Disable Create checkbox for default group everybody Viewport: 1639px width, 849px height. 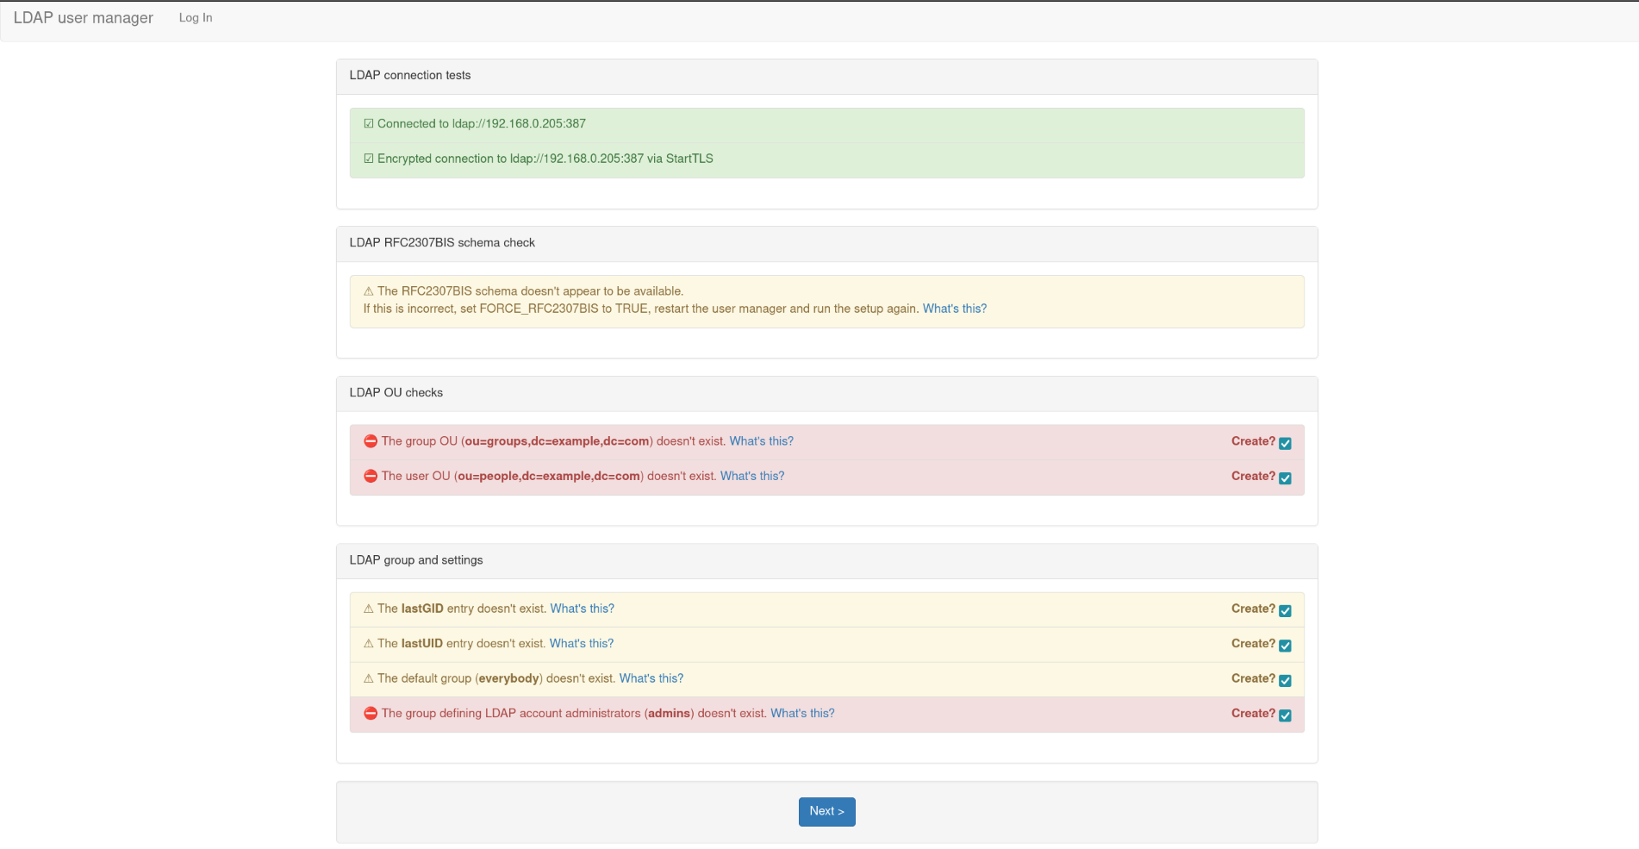1285,681
